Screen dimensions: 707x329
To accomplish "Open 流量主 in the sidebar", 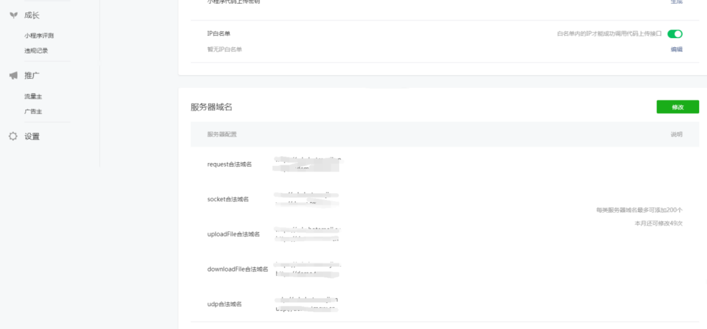I will [x=33, y=96].
